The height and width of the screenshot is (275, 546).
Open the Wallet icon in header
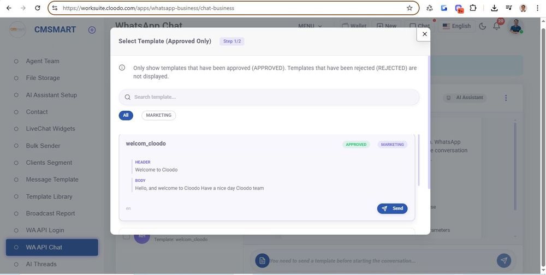[353, 26]
